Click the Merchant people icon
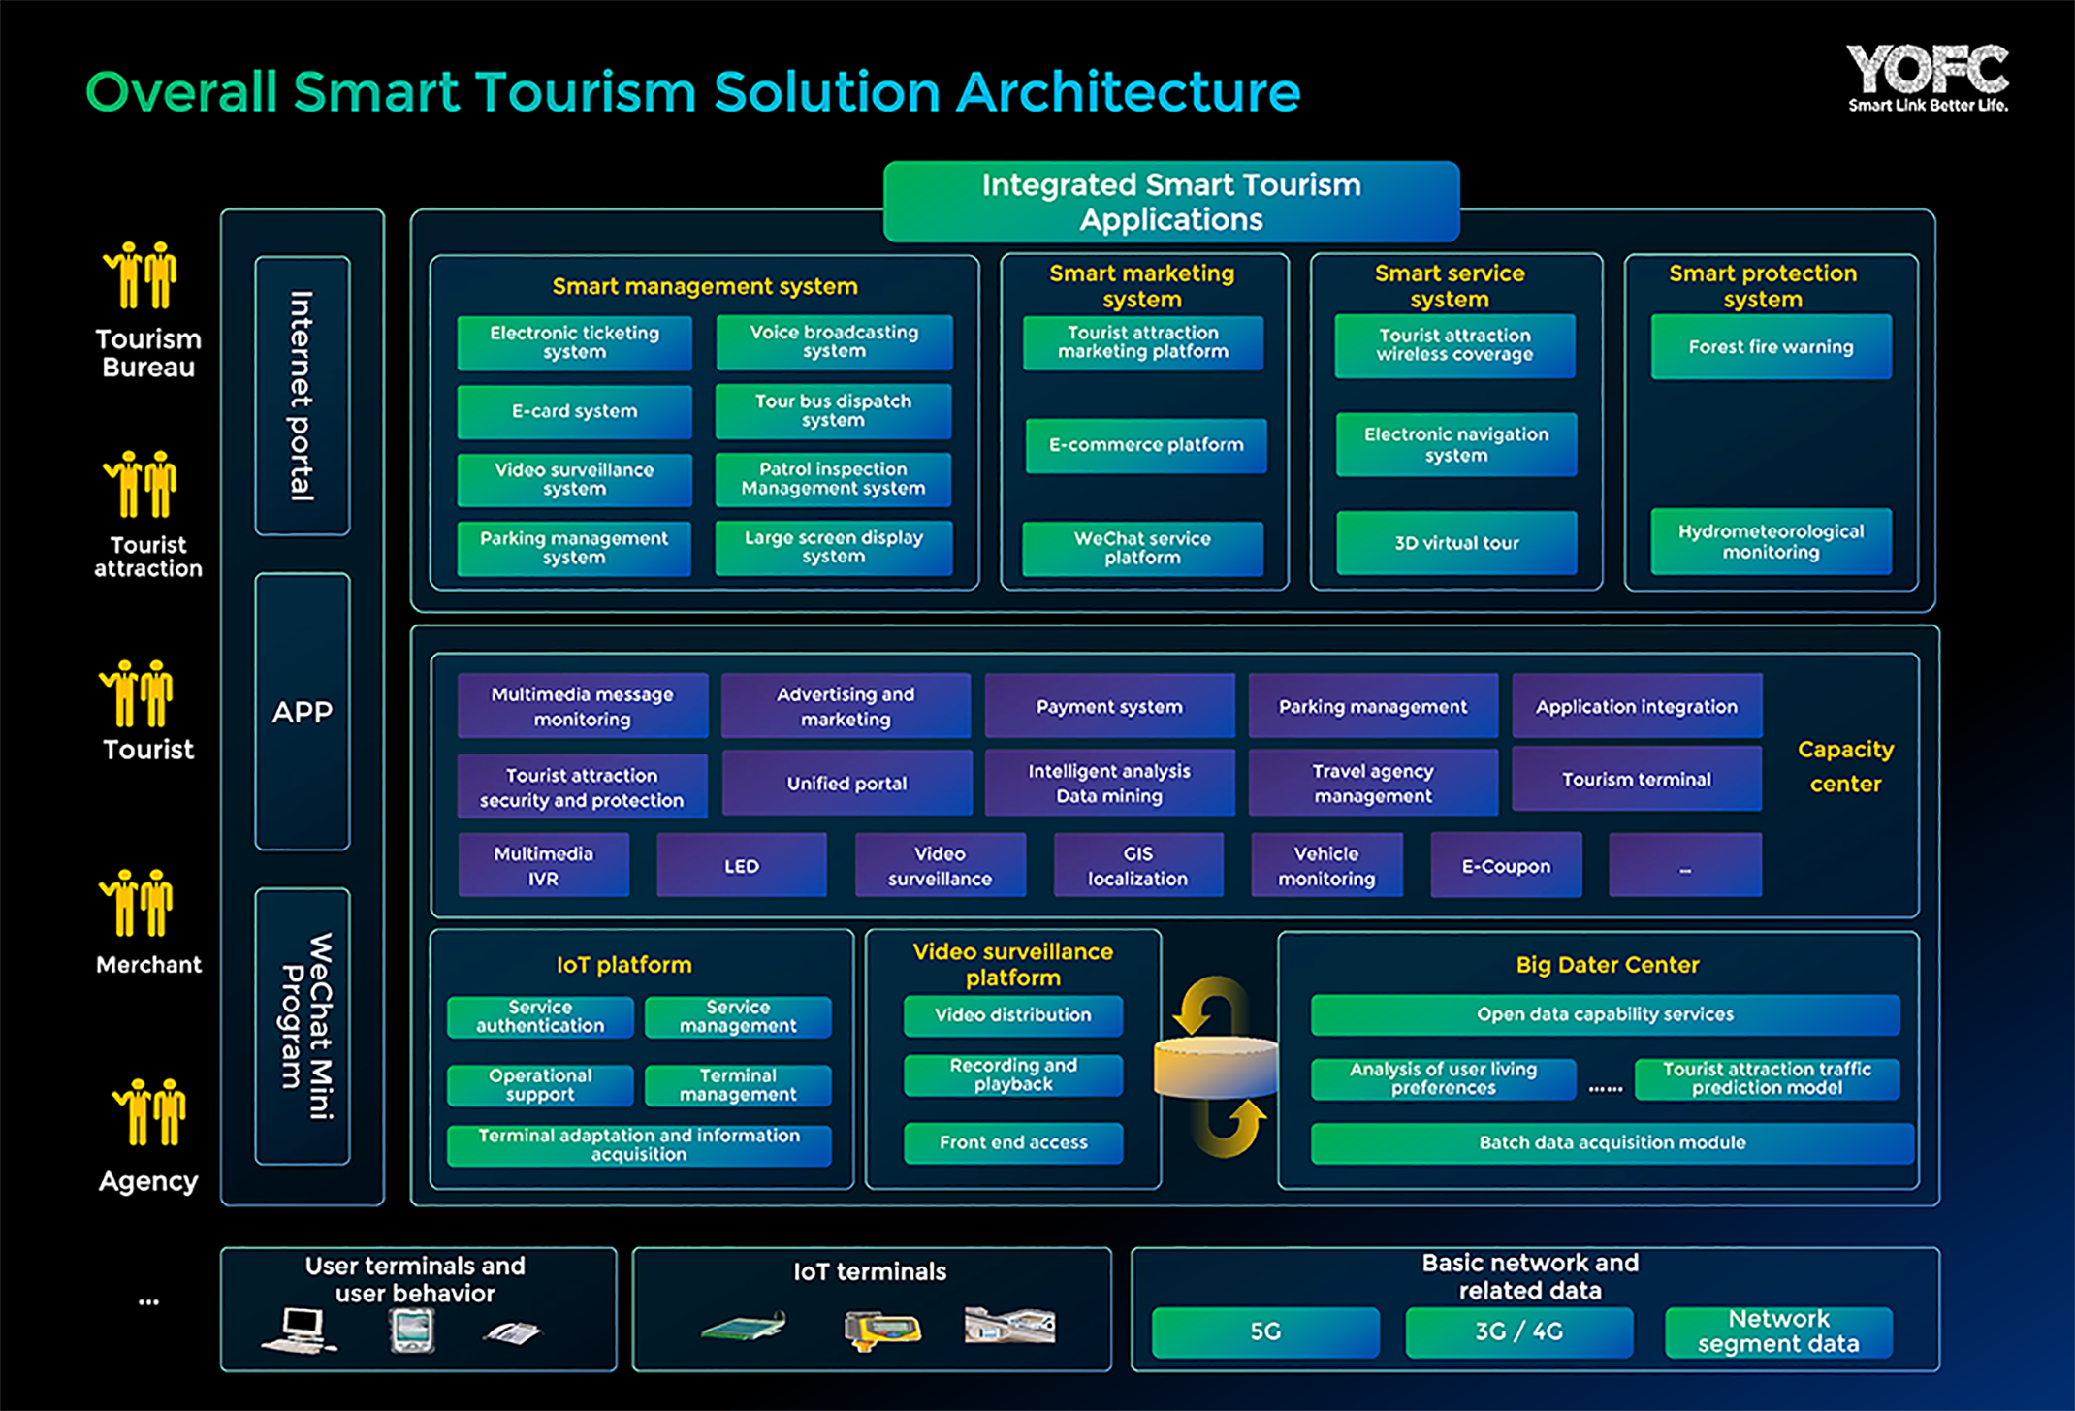 tap(138, 903)
